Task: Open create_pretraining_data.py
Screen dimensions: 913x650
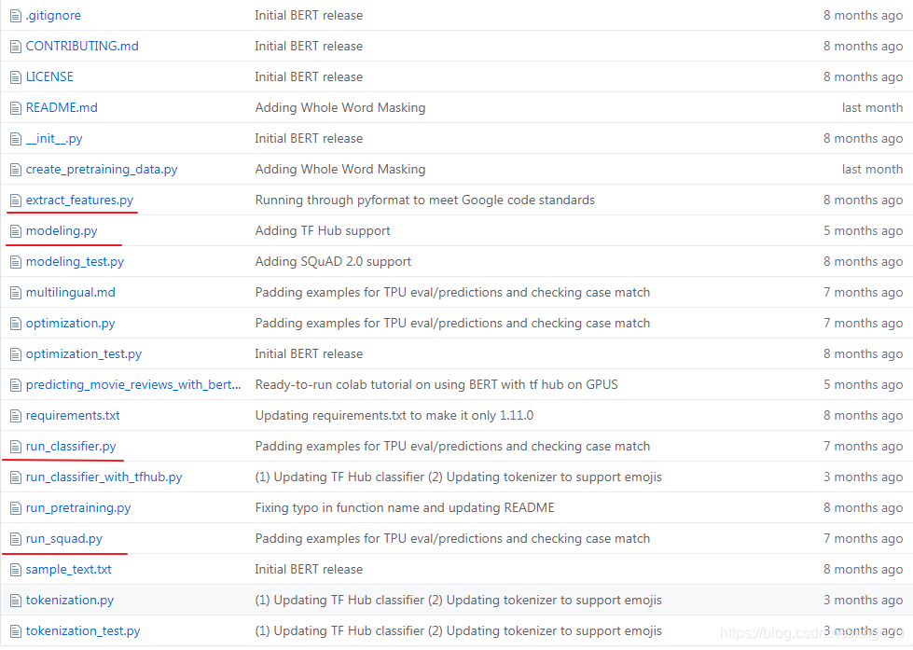Action: [x=102, y=170]
